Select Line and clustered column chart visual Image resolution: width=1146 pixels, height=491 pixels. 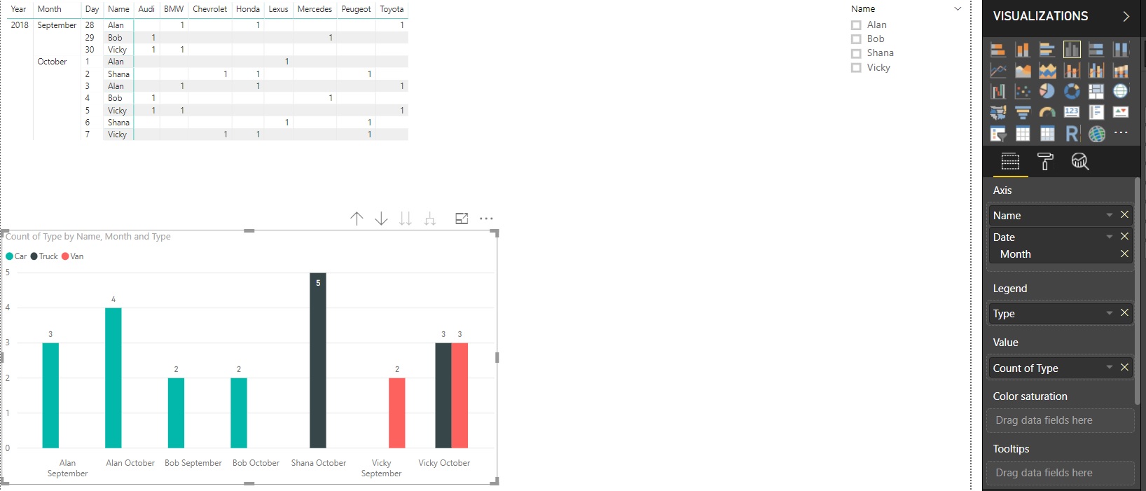[1096, 71]
